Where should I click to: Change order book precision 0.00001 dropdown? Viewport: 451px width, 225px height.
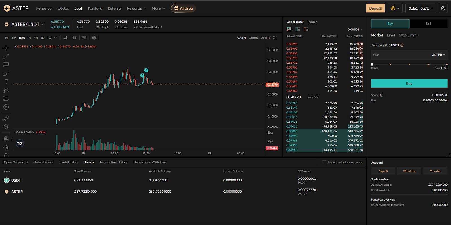coord(355,29)
